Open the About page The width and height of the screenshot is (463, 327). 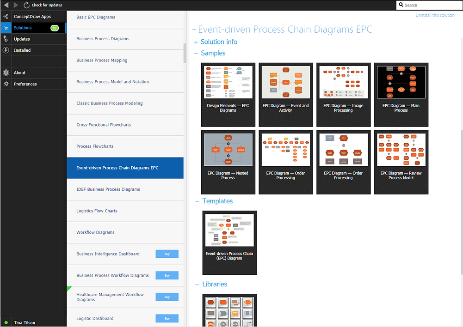tap(33, 73)
